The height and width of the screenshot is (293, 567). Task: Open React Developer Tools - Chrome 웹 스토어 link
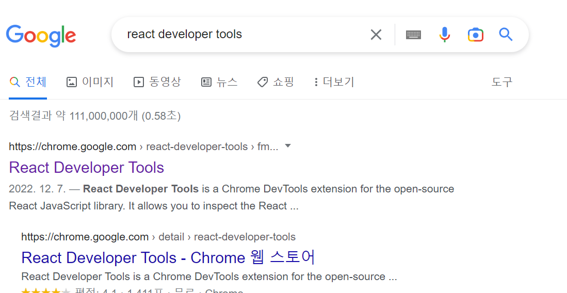point(168,257)
